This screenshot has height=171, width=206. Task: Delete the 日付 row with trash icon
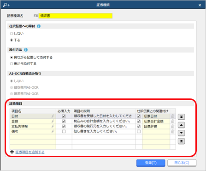tap(173, 116)
